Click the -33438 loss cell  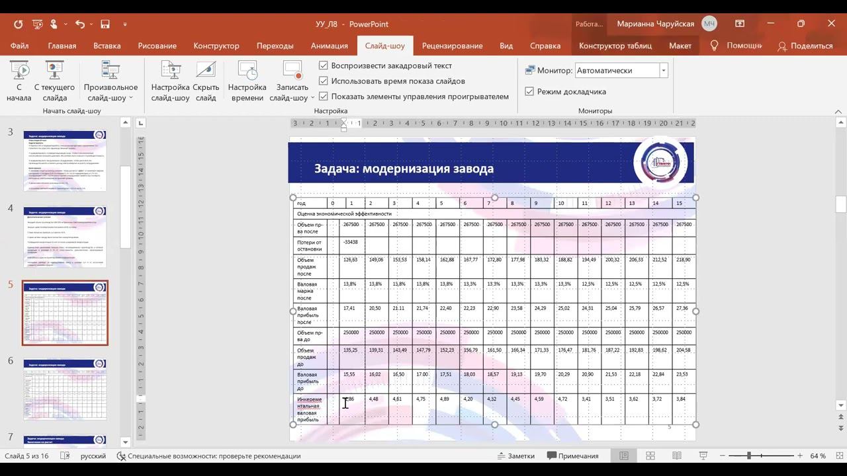[351, 246]
